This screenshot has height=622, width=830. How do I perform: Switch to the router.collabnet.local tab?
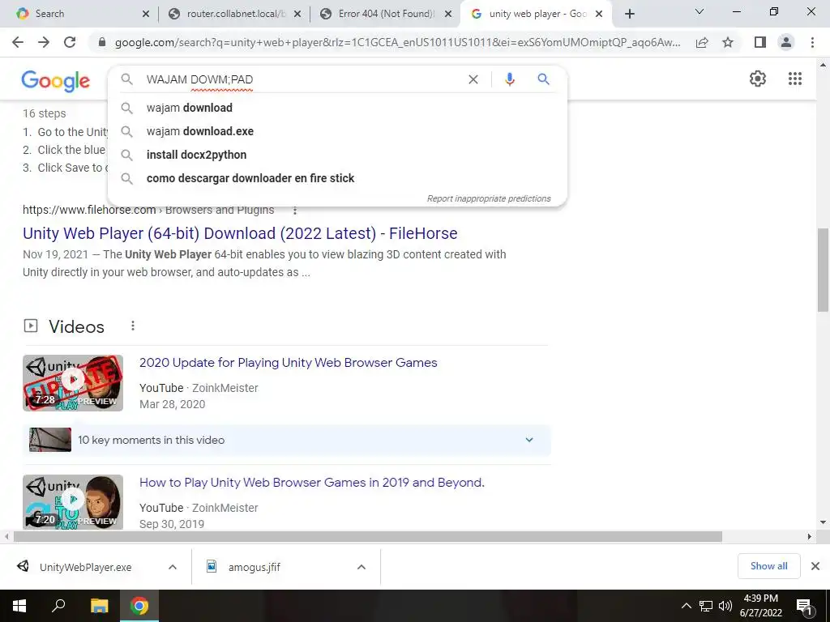click(x=233, y=14)
